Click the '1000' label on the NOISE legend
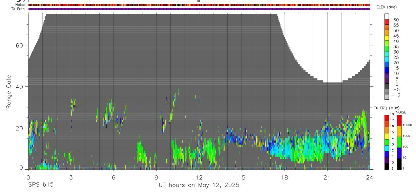The height and width of the screenshot is (192, 416). pos(407,136)
